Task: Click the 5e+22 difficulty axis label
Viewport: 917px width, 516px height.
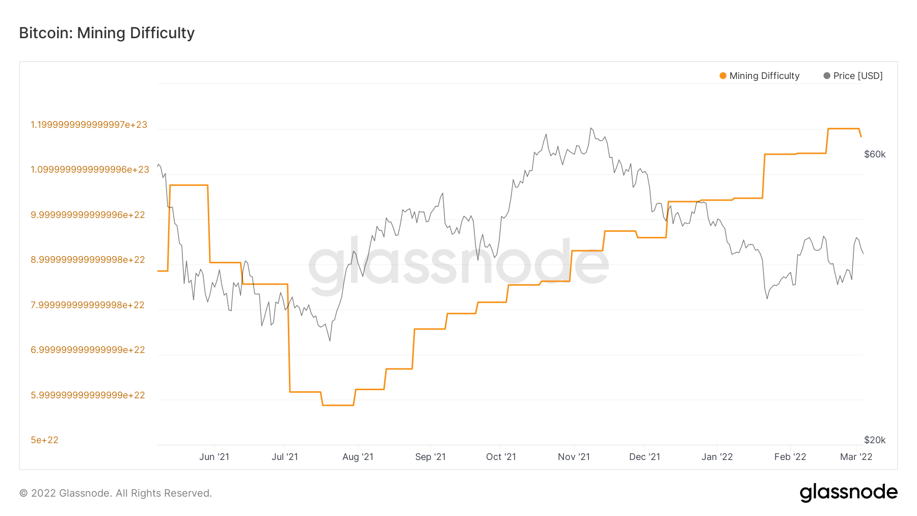Action: (x=44, y=440)
